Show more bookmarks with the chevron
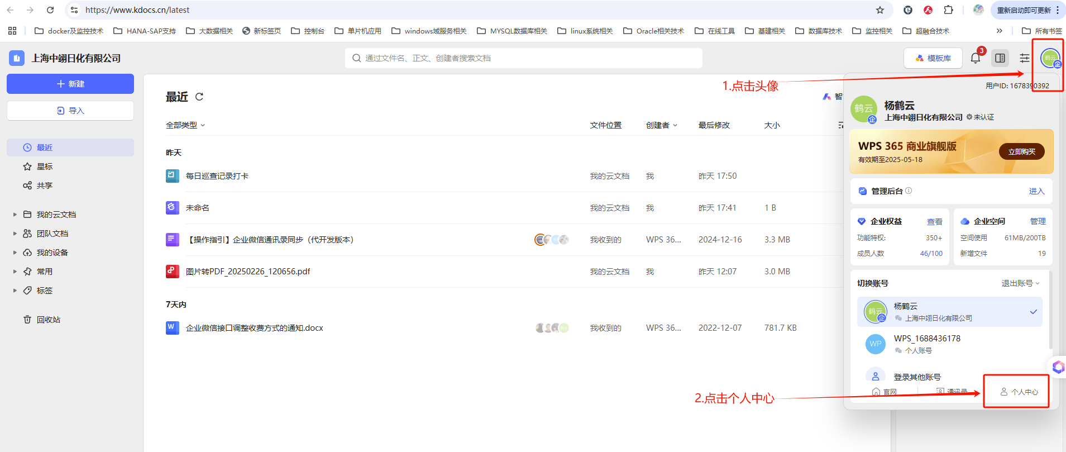This screenshot has height=452, width=1066. pyautogui.click(x=1000, y=31)
